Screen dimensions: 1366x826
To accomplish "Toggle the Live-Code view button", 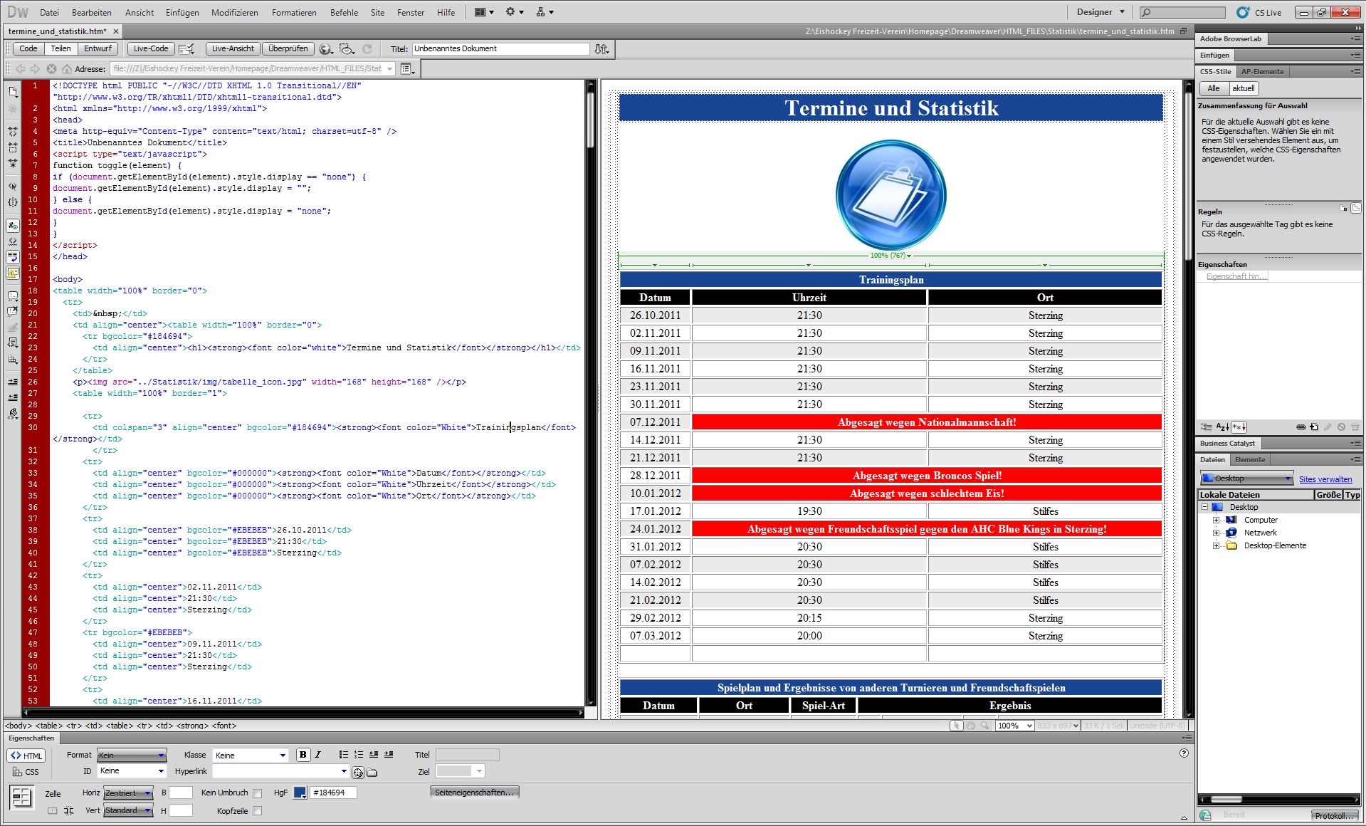I will pos(151,49).
